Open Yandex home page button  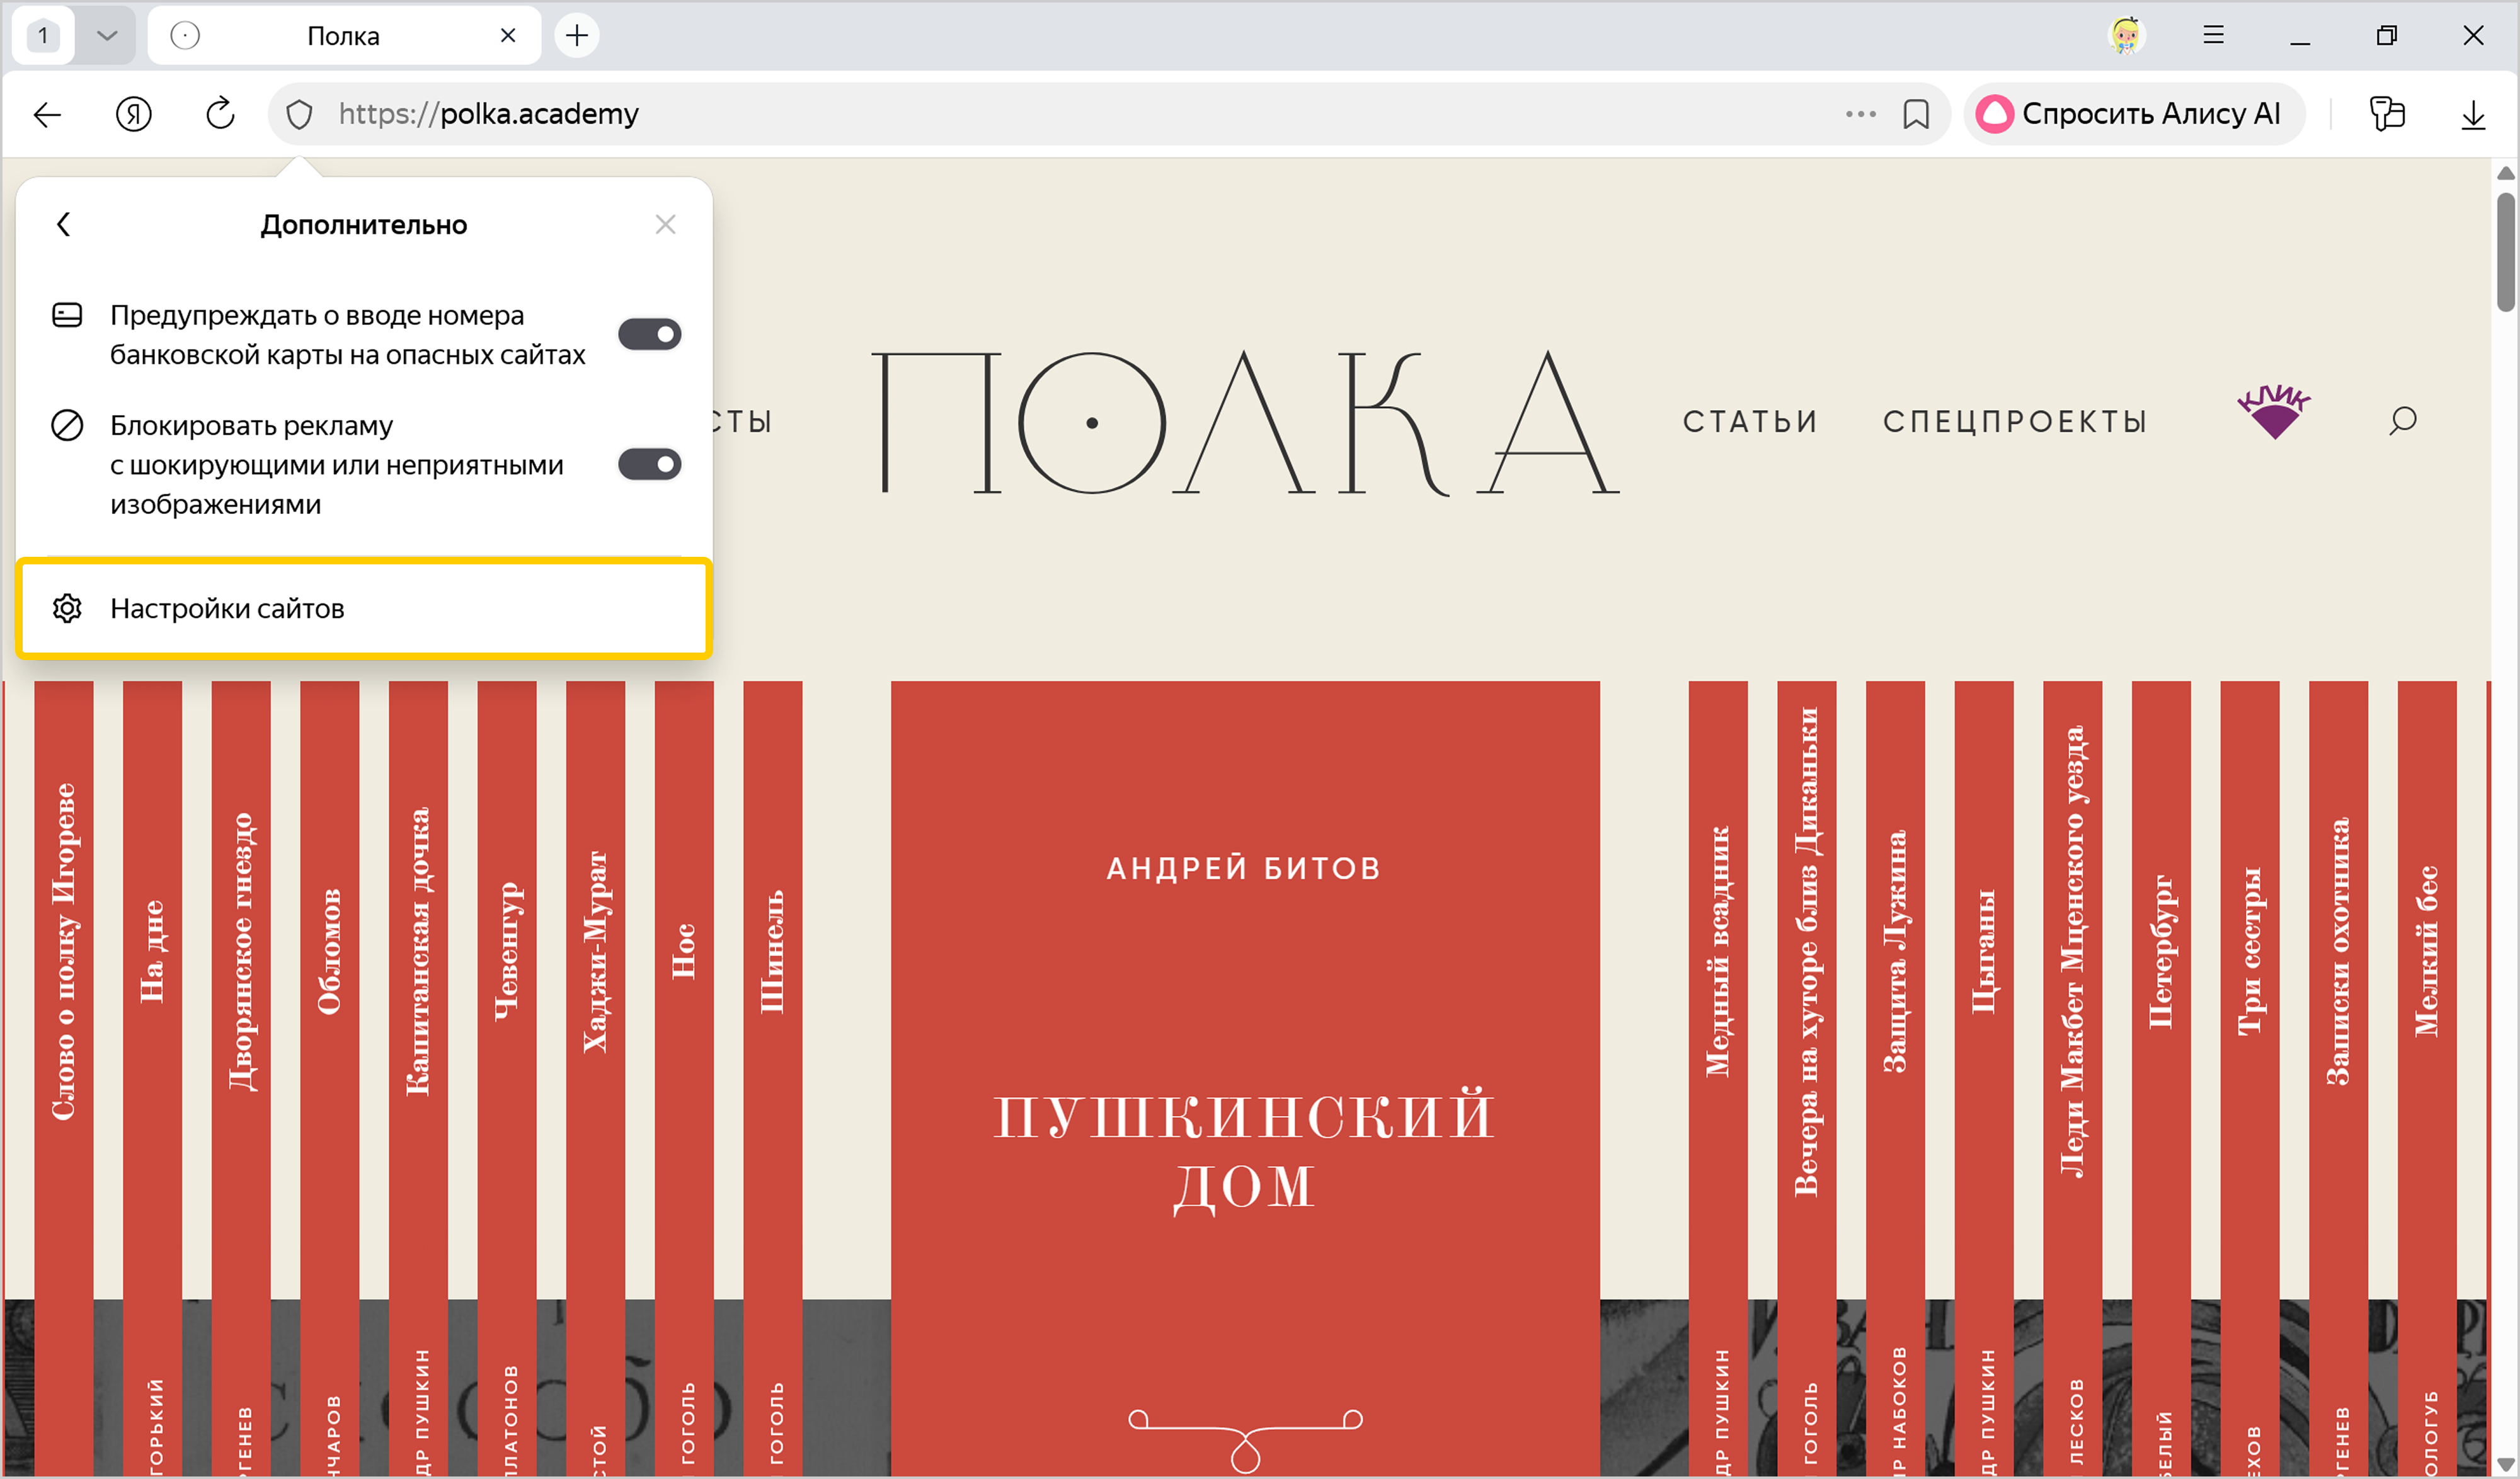(133, 114)
